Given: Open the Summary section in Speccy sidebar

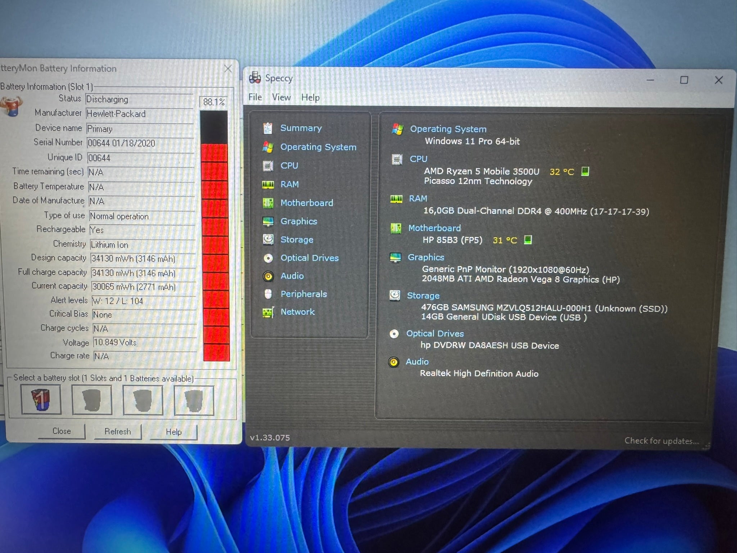Looking at the screenshot, I should pos(301,128).
